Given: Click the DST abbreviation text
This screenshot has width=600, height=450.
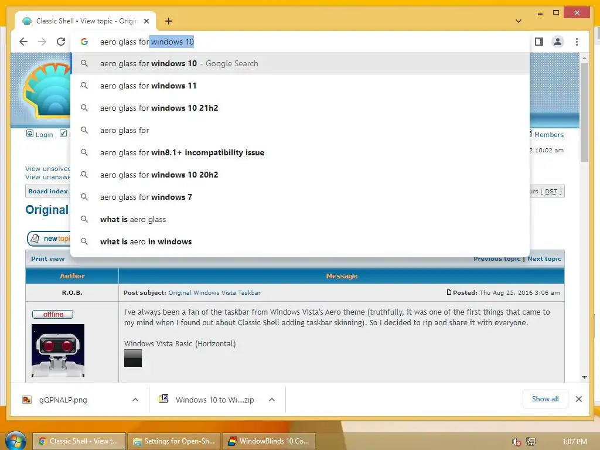Looking at the screenshot, I should click(x=551, y=192).
